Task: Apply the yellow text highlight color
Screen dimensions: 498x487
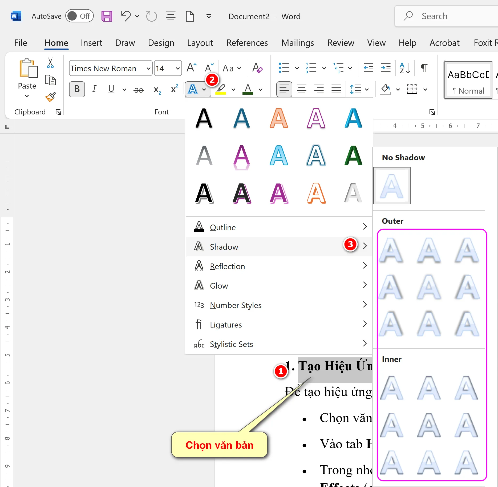Action: pyautogui.click(x=221, y=89)
